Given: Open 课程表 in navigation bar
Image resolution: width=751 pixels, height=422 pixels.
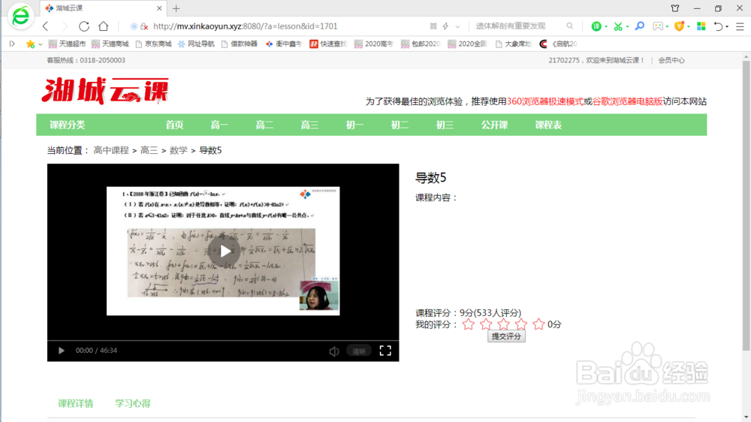Looking at the screenshot, I should 548,125.
